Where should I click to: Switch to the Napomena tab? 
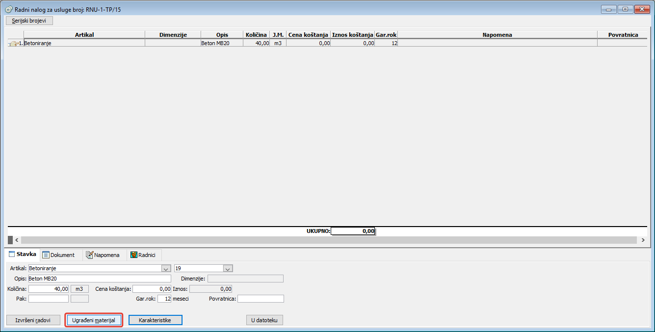click(103, 255)
